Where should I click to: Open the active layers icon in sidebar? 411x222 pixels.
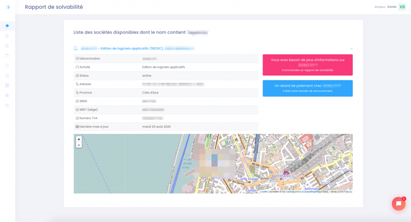(7, 26)
